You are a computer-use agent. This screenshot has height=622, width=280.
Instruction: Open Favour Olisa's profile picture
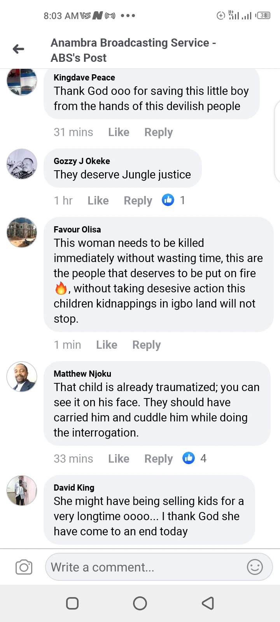tap(22, 232)
